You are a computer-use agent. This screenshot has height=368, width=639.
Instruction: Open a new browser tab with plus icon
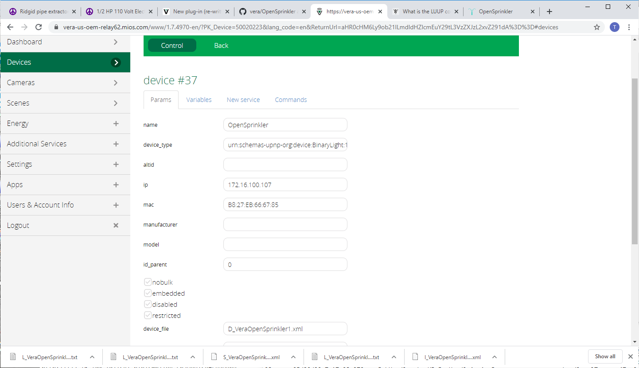(x=549, y=12)
